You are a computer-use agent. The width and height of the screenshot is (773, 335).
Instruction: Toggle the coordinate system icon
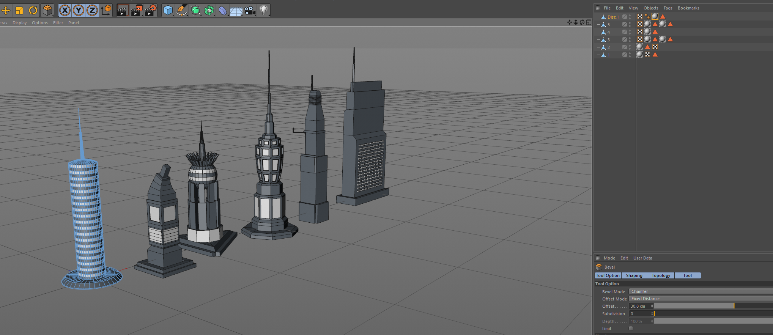click(x=106, y=10)
